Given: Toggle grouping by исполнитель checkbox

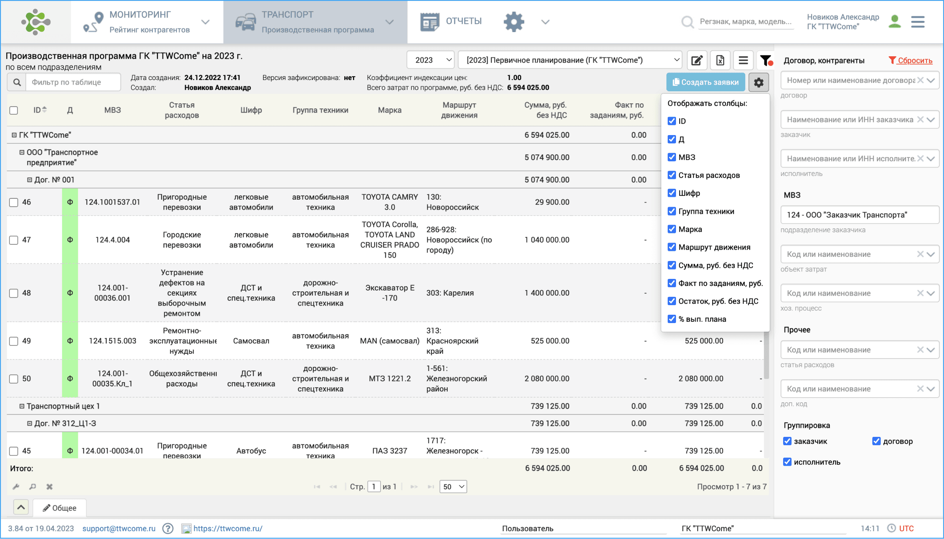Looking at the screenshot, I should 787,462.
